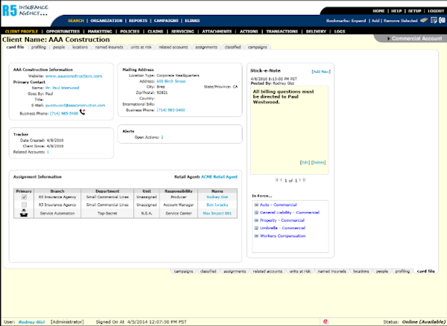Open the Claims section

[x=156, y=31]
